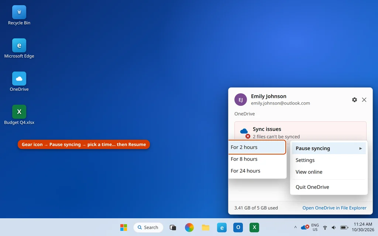The image size is (378, 236).
Task: Click the OneDrive tray icon with error
Action: [305, 227]
